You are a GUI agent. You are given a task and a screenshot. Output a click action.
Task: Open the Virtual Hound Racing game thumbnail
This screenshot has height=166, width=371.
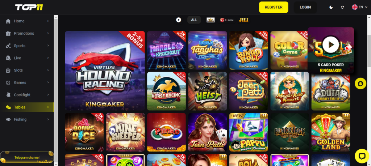click(105, 71)
